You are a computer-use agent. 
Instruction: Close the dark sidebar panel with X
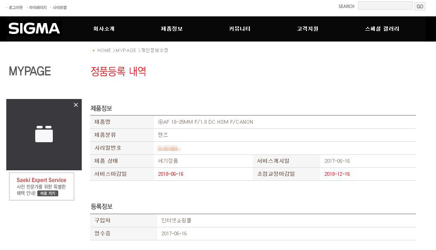coord(75,105)
